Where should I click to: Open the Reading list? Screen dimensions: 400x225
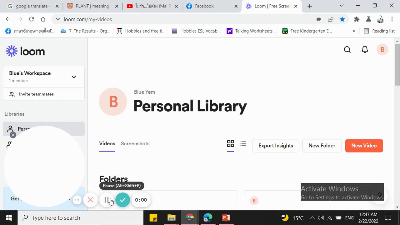[379, 31]
